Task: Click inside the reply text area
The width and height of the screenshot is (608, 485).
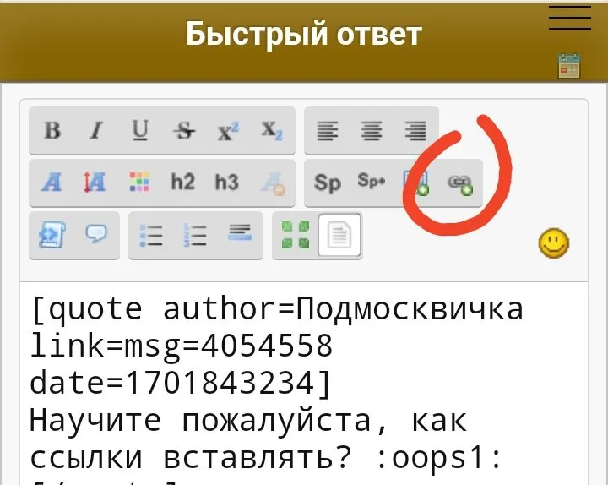Action: click(304, 384)
